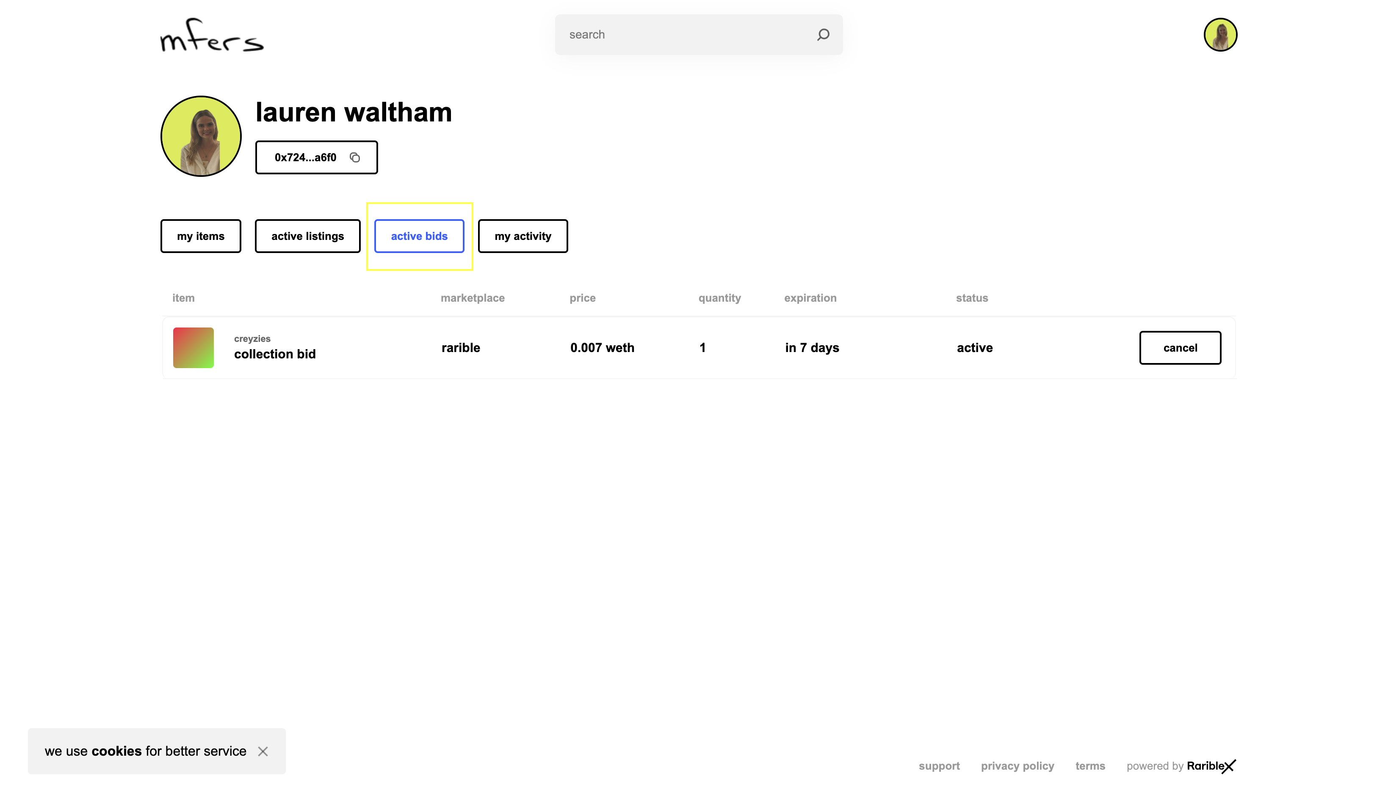
Task: Click the 0x724...a6f0 wallet address button
Action: [x=316, y=157]
